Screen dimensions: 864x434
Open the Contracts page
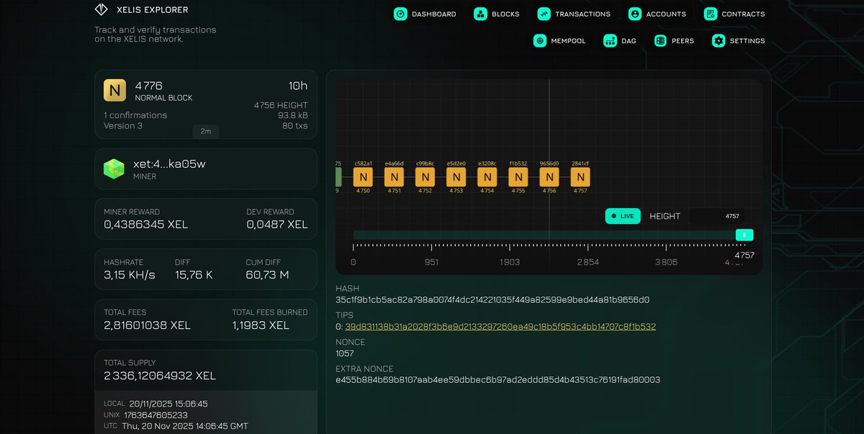click(x=743, y=14)
